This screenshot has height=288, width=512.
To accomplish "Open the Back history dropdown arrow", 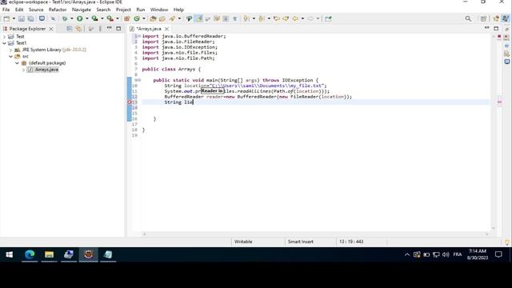I will click(302, 18).
